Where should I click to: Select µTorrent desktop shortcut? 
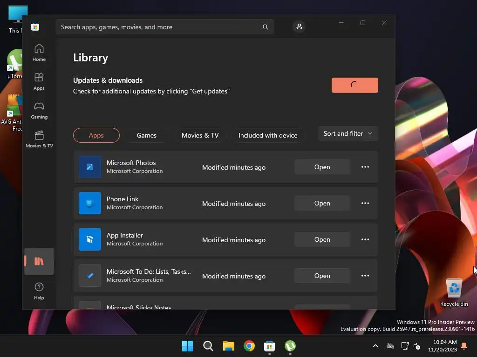(x=14, y=64)
